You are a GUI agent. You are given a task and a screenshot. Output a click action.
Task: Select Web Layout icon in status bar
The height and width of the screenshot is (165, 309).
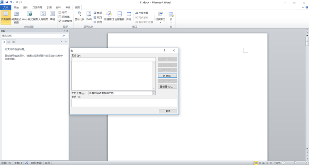263,163
